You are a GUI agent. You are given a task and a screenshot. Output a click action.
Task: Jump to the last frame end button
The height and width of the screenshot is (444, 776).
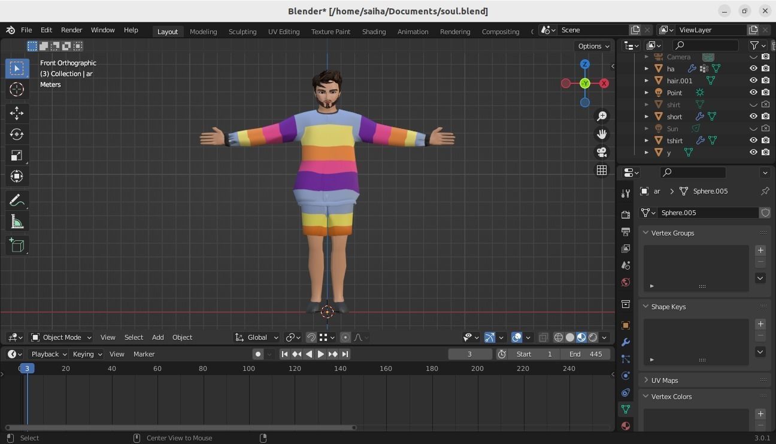(345, 354)
